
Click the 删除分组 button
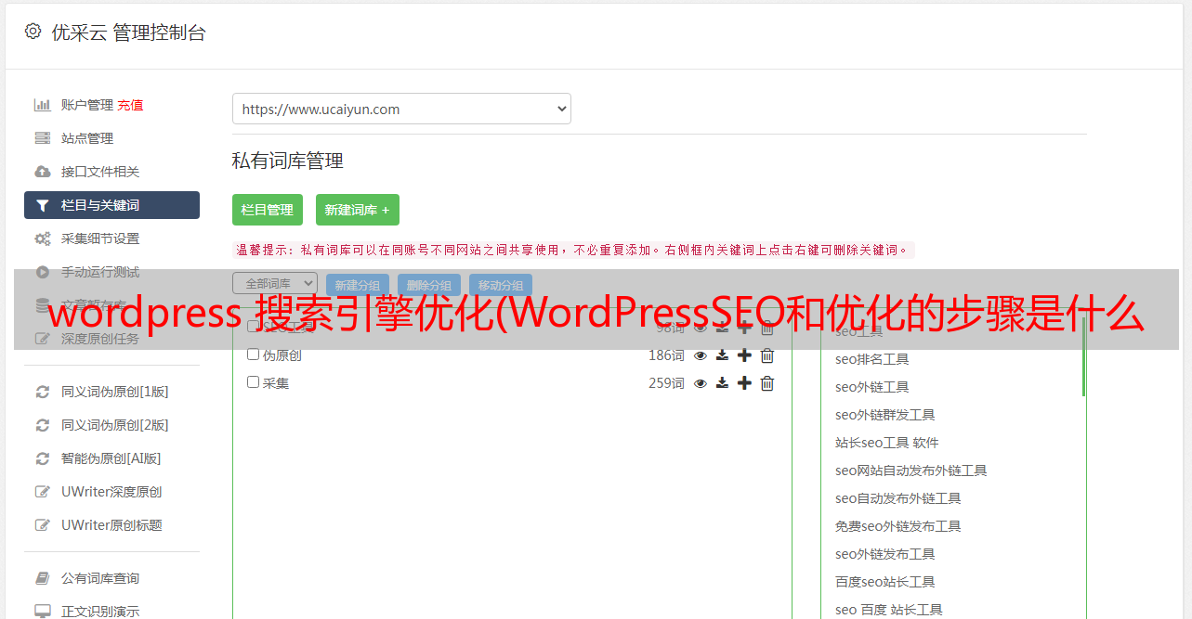point(429,286)
